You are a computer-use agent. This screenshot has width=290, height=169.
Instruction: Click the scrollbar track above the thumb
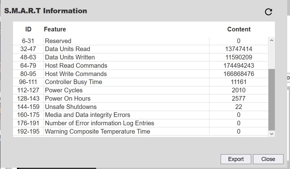pyautogui.click(x=272, y=56)
